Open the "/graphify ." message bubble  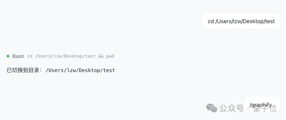pyautogui.click(x=262, y=105)
